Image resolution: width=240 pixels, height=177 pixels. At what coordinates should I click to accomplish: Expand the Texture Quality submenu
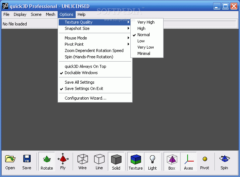tap(95, 22)
